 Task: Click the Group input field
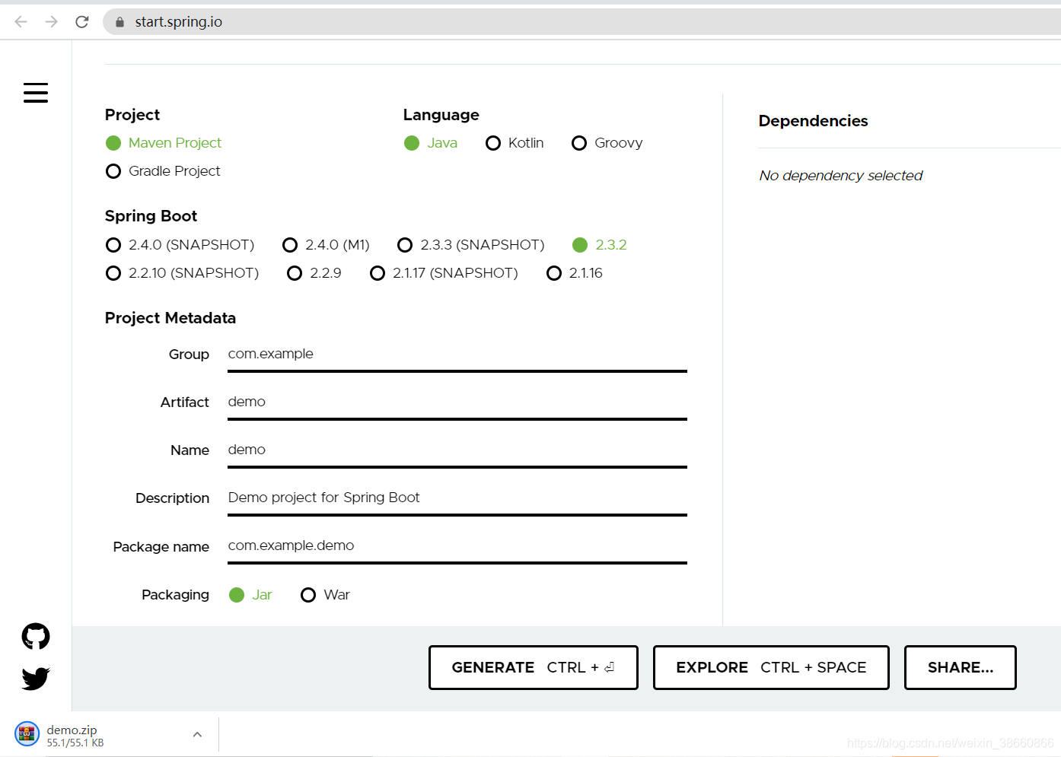(x=457, y=355)
